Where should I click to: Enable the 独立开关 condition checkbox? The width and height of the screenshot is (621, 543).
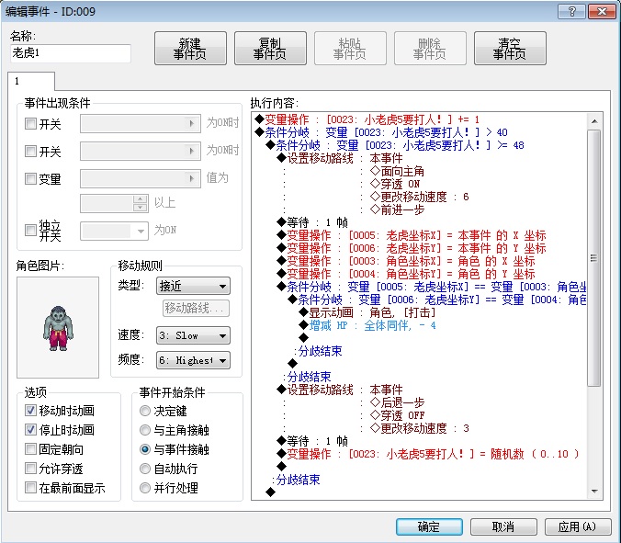click(30, 230)
